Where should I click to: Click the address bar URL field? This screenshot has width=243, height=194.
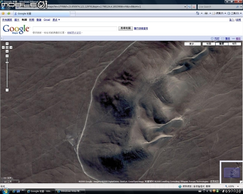(x=99, y=7)
